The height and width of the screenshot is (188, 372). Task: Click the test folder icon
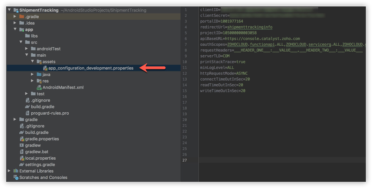coord(33,94)
